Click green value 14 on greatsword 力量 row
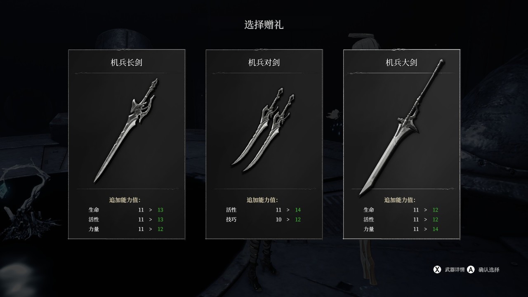Screen dimensions: 528x297 point(435,229)
